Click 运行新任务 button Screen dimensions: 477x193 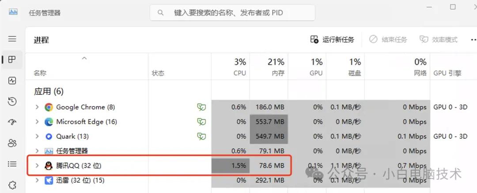point(332,40)
